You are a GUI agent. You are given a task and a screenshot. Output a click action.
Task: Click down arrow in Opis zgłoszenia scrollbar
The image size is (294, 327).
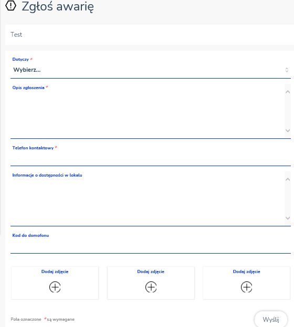(288, 130)
